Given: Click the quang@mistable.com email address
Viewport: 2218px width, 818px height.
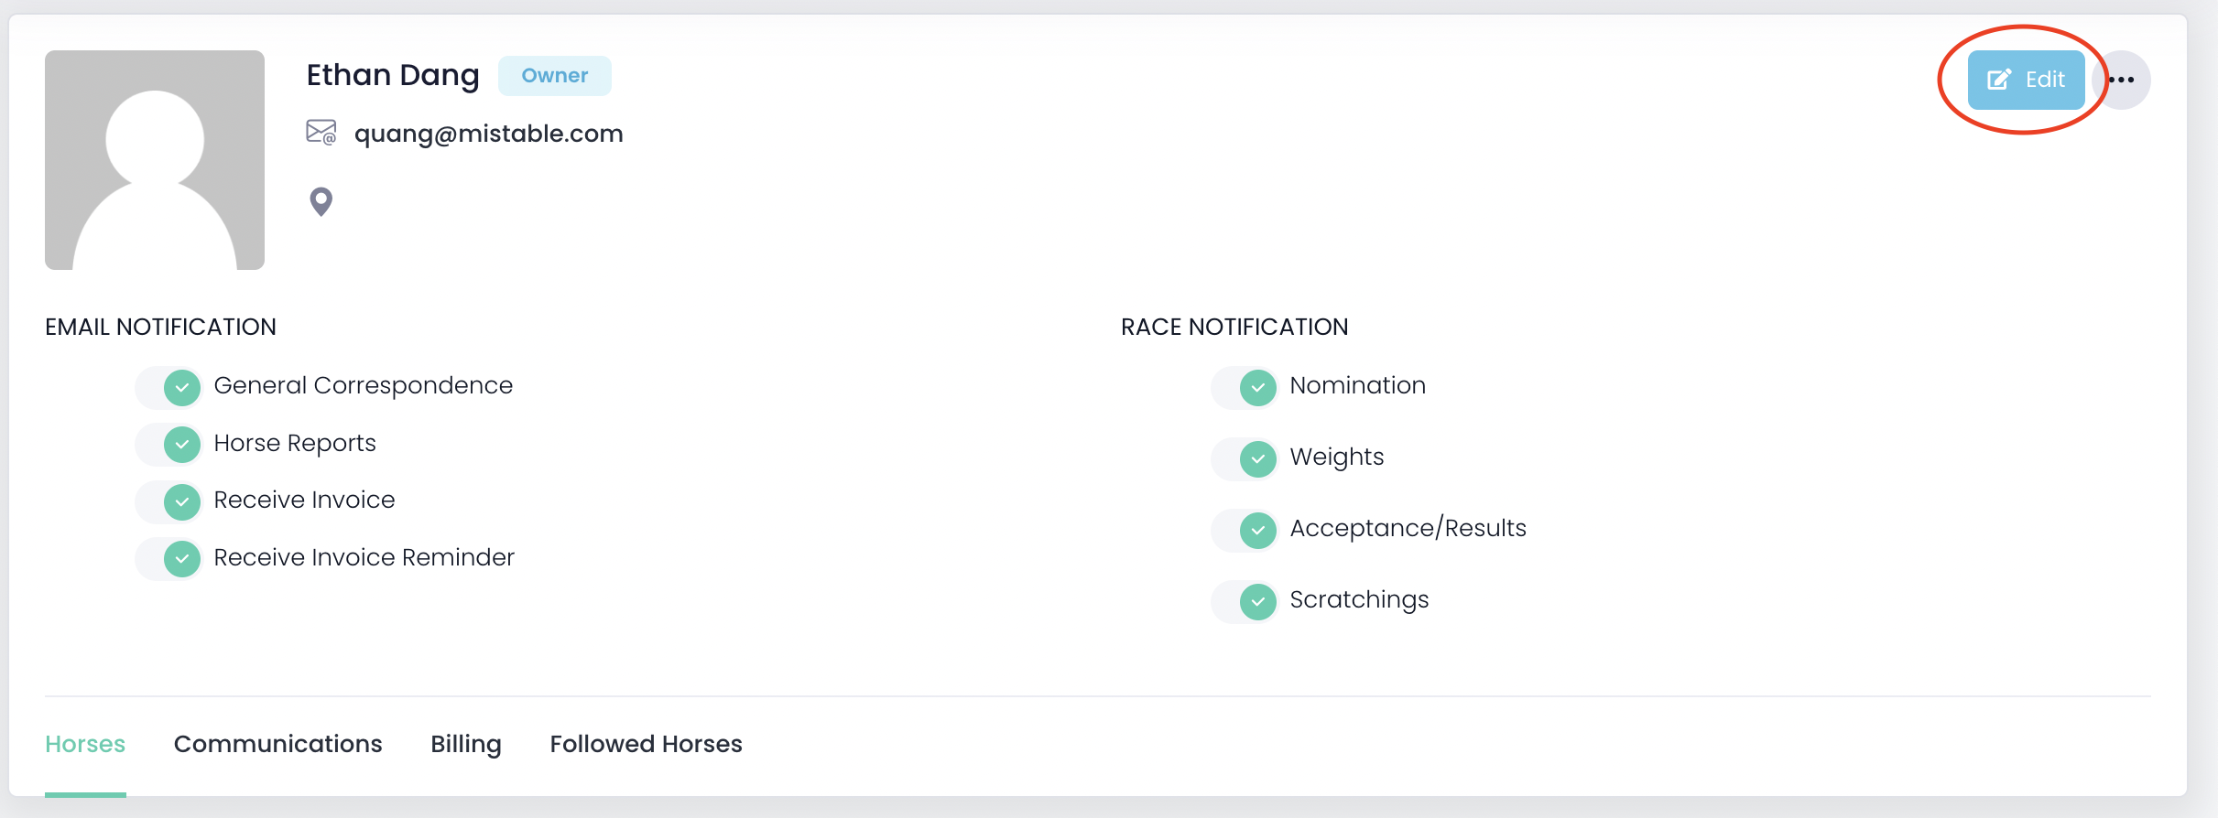Looking at the screenshot, I should coord(488,134).
